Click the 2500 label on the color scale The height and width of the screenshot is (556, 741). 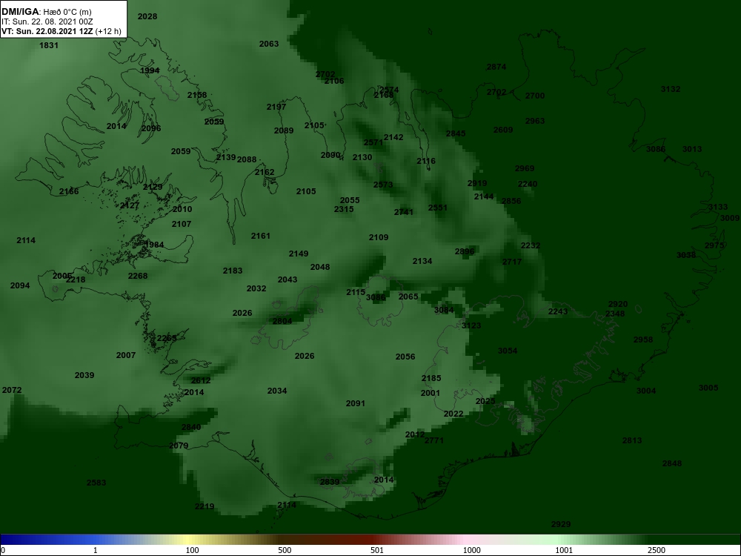(x=656, y=550)
